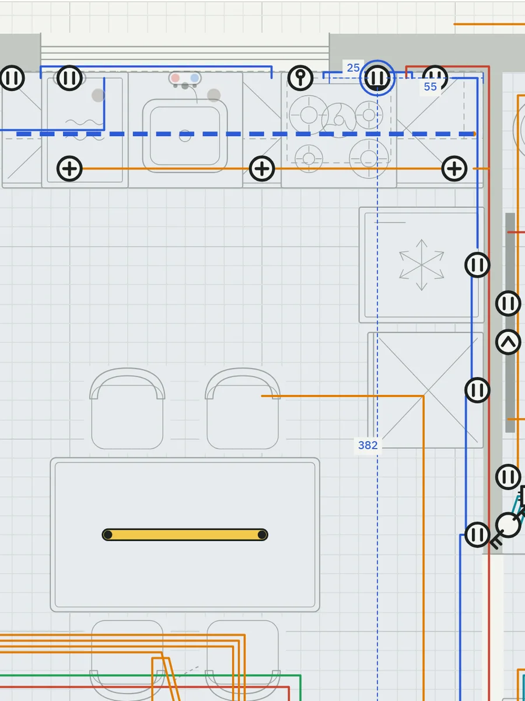Click the 382 dimension label
Image resolution: width=525 pixels, height=701 pixels.
point(367,445)
